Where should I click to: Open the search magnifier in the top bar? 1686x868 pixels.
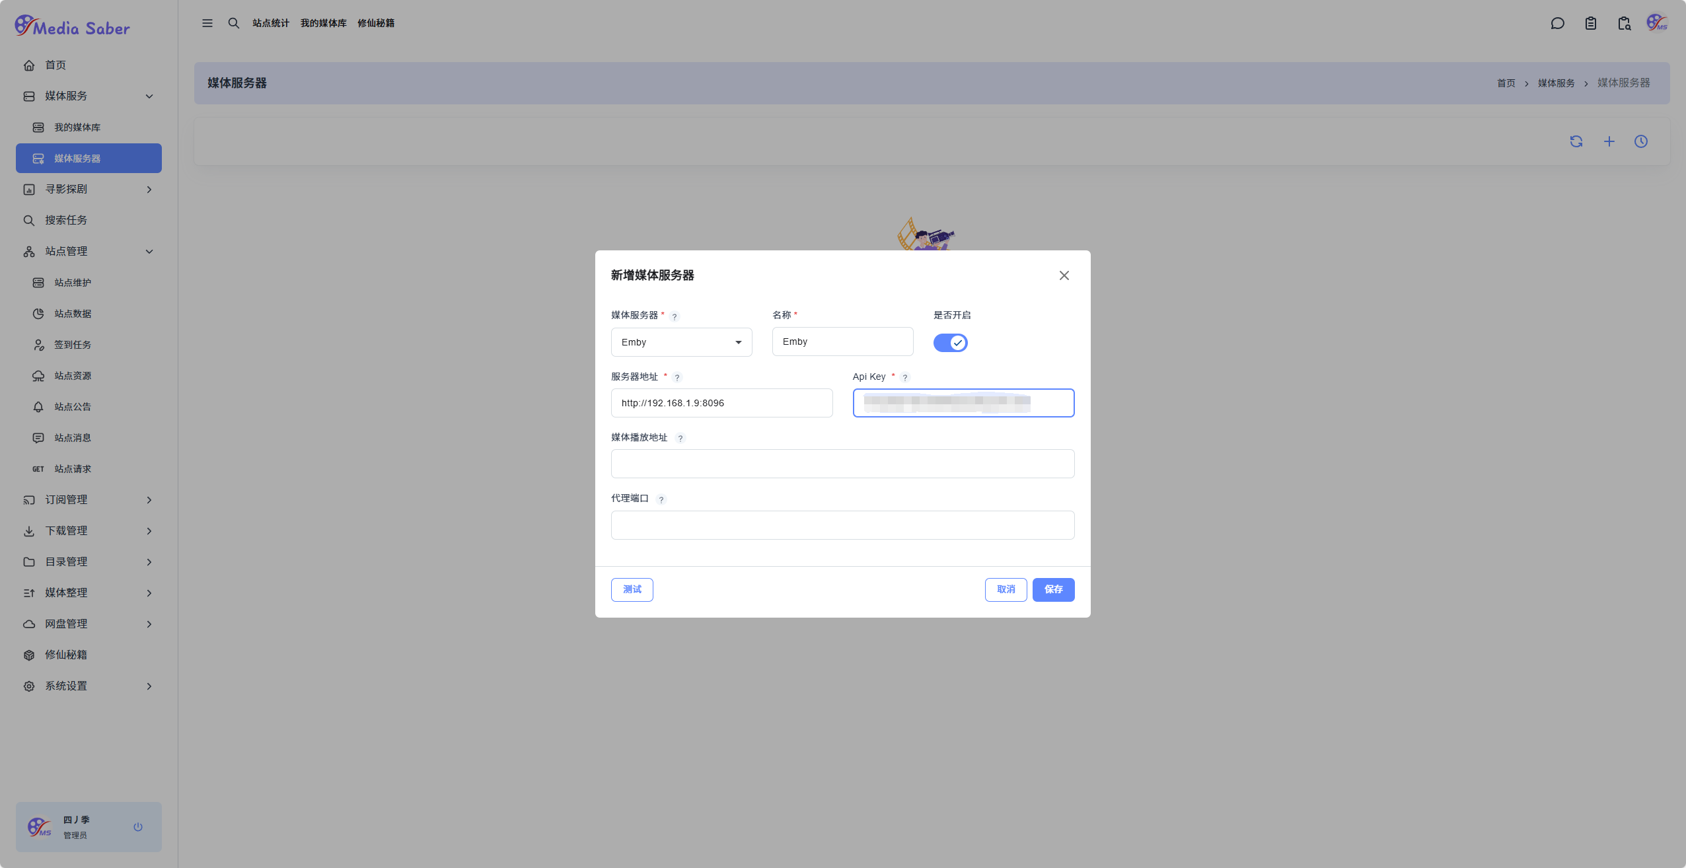point(234,23)
